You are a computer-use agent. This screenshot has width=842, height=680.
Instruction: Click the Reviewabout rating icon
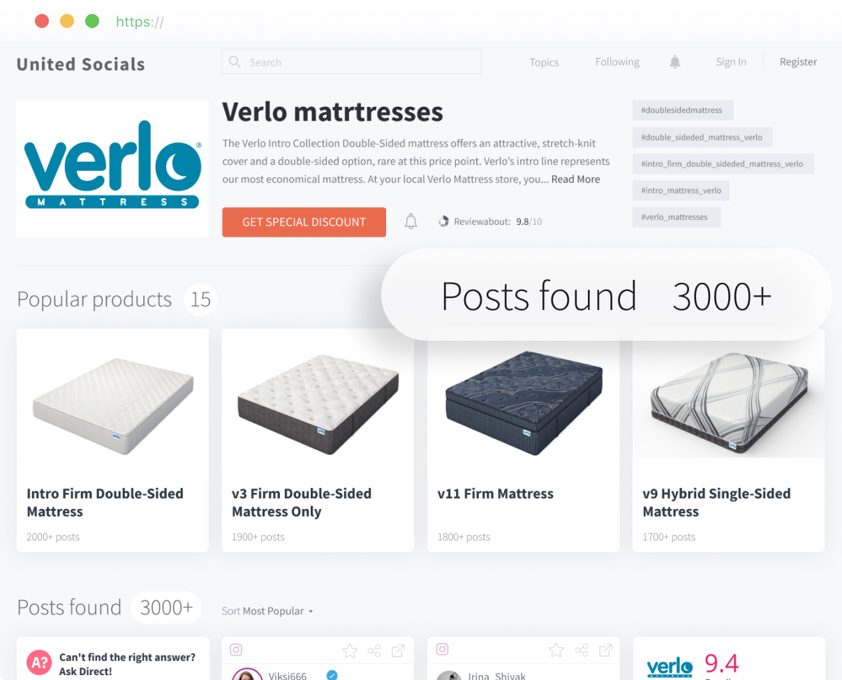point(443,222)
